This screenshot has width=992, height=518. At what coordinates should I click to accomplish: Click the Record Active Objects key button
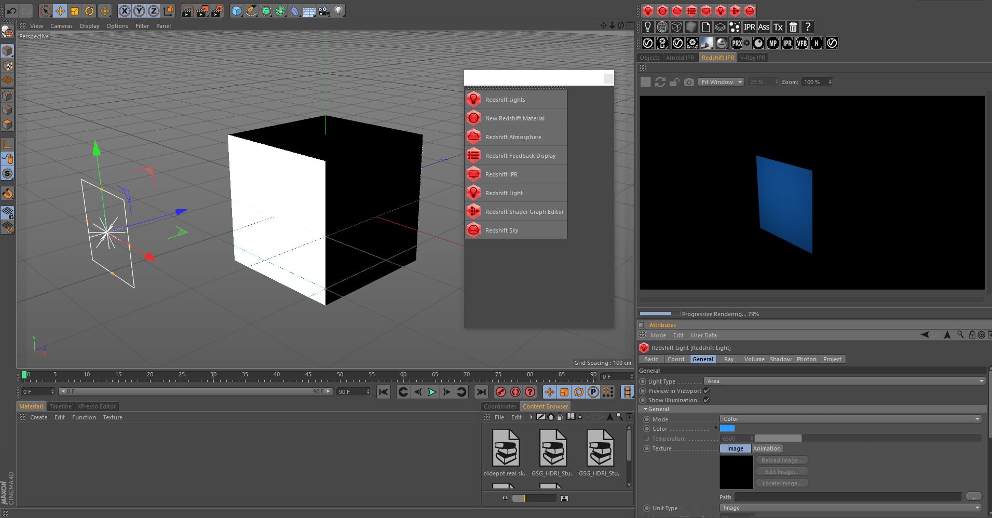500,392
